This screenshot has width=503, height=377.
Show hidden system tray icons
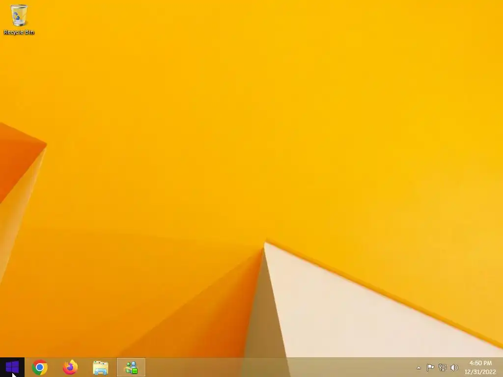click(419, 368)
